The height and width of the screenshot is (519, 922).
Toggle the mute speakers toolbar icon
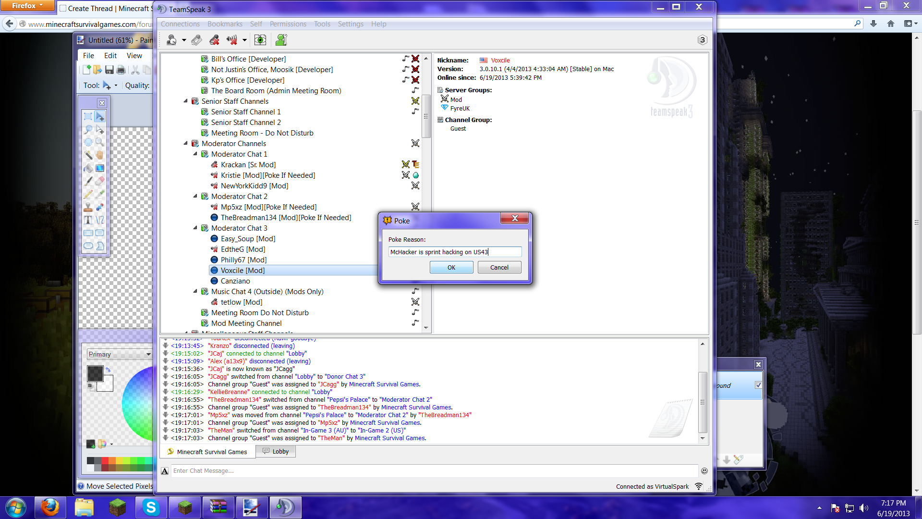(x=232, y=40)
